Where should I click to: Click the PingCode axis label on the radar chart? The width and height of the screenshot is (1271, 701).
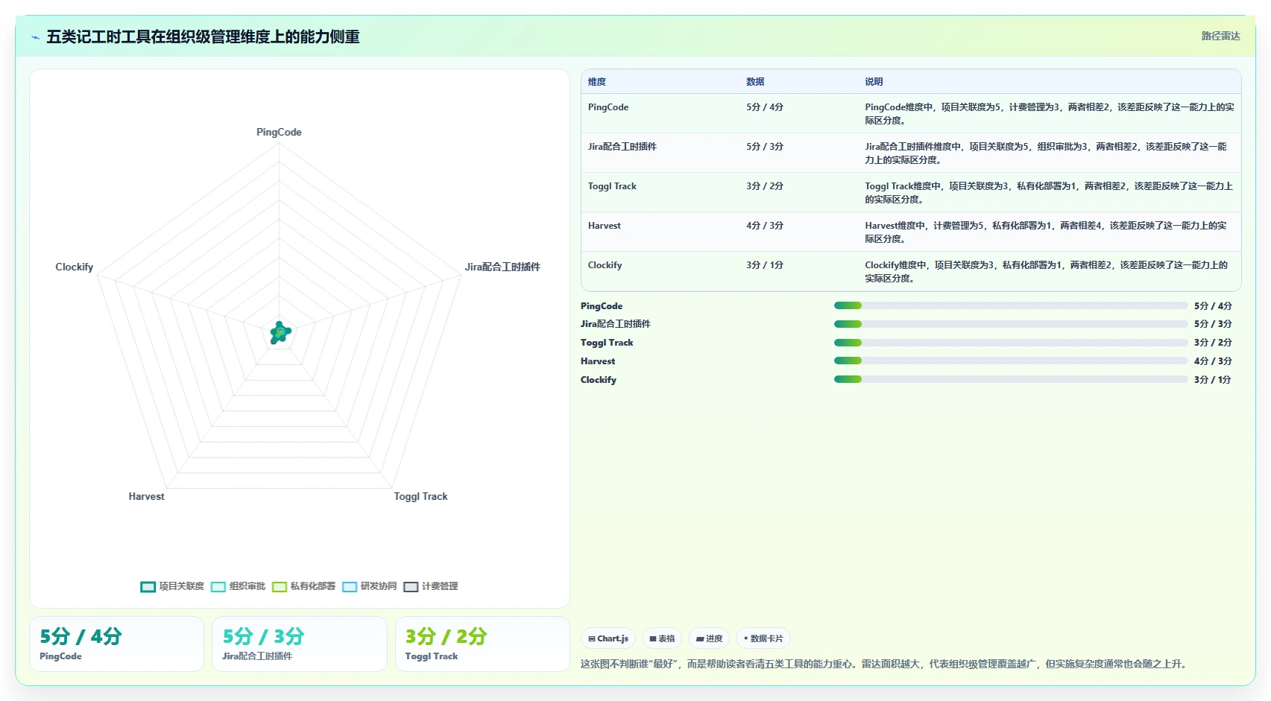click(279, 132)
